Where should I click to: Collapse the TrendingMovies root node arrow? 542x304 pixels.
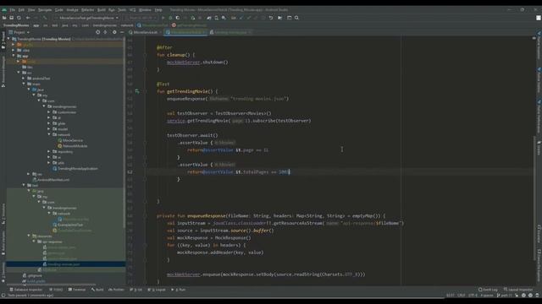point(8,39)
